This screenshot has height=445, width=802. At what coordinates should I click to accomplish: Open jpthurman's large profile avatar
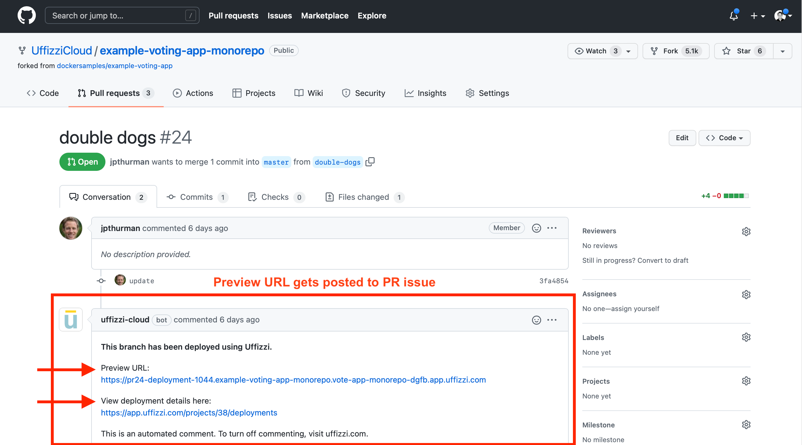point(71,228)
